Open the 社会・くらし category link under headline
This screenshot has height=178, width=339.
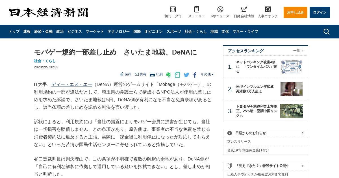[x=45, y=61]
